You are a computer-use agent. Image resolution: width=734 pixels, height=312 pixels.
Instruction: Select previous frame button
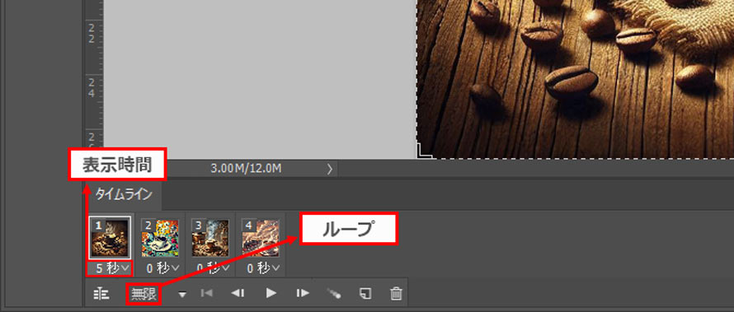point(238,293)
